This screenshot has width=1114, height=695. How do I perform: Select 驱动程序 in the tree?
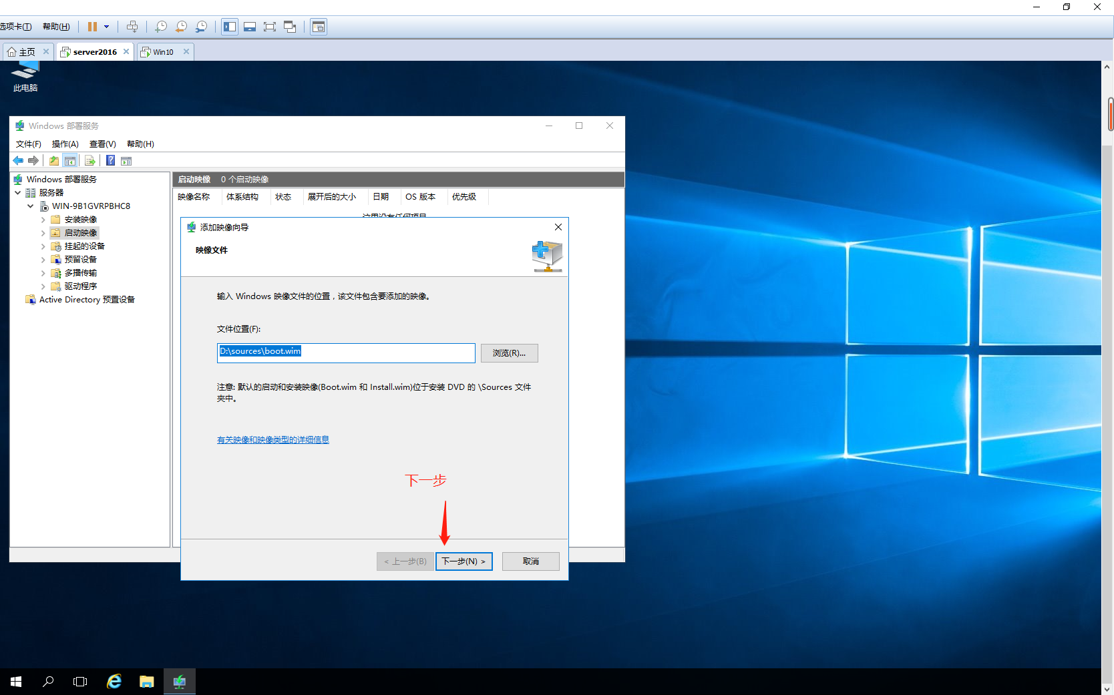pos(80,286)
